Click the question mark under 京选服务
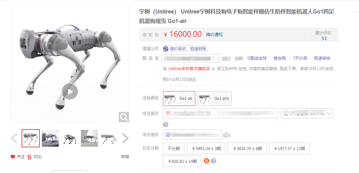This screenshot has height=173, width=359. click(x=166, y=124)
